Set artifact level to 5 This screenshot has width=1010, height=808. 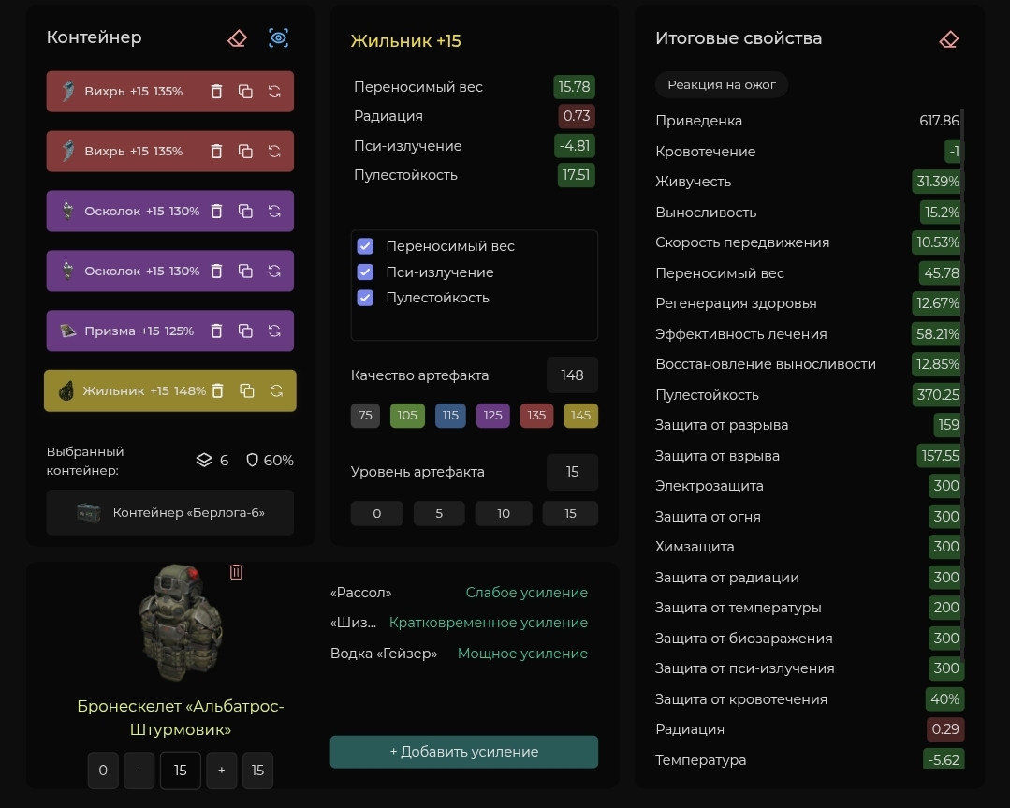coord(439,514)
